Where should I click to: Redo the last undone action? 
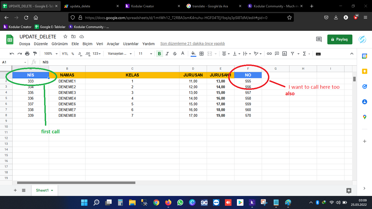click(x=20, y=54)
